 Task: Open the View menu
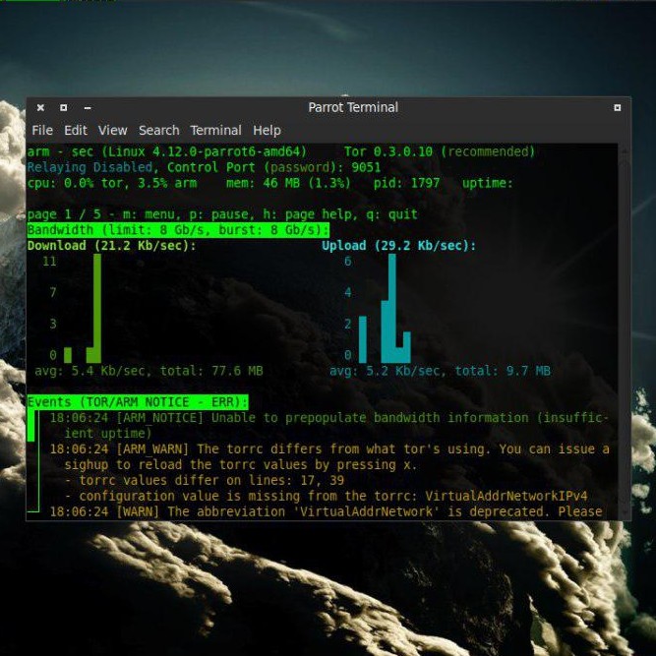pyautogui.click(x=112, y=130)
